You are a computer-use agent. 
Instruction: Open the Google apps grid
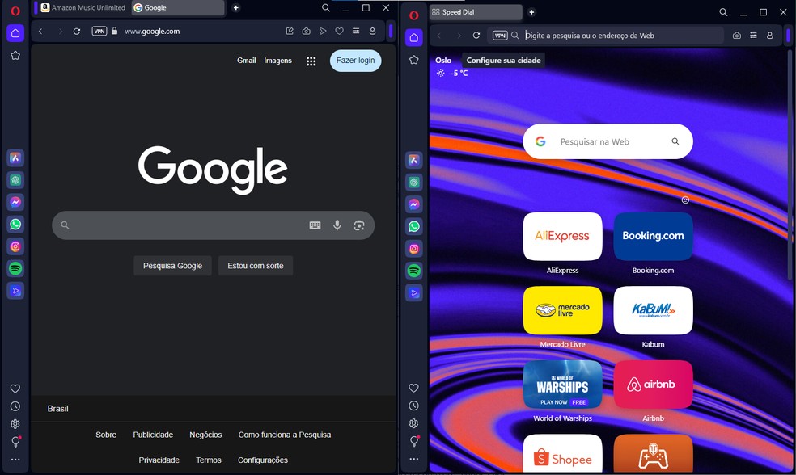pyautogui.click(x=311, y=61)
